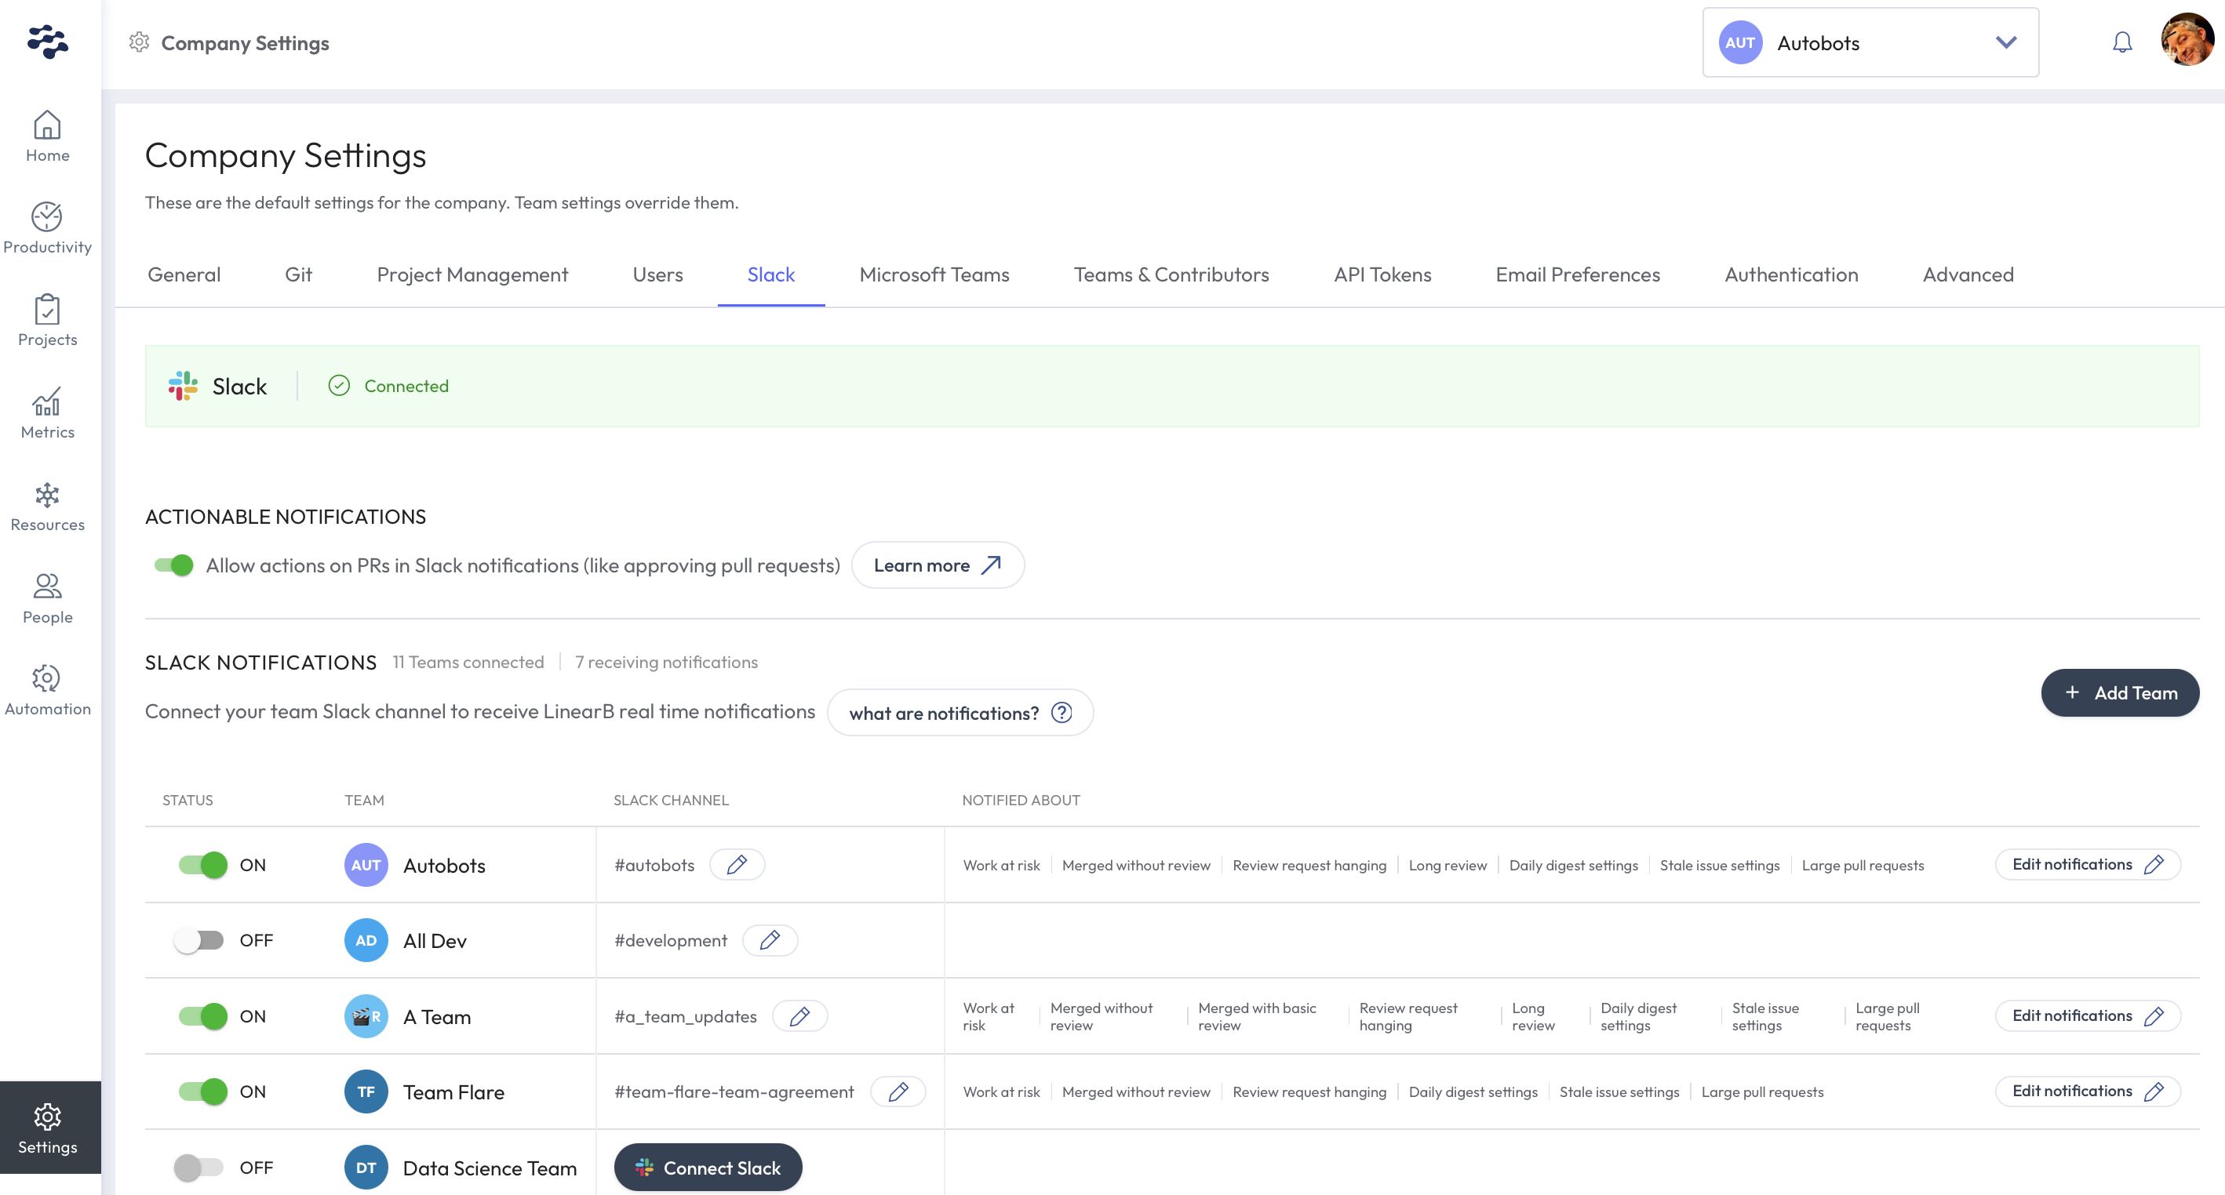Go to the Users tab
The height and width of the screenshot is (1195, 2225).
657,274
